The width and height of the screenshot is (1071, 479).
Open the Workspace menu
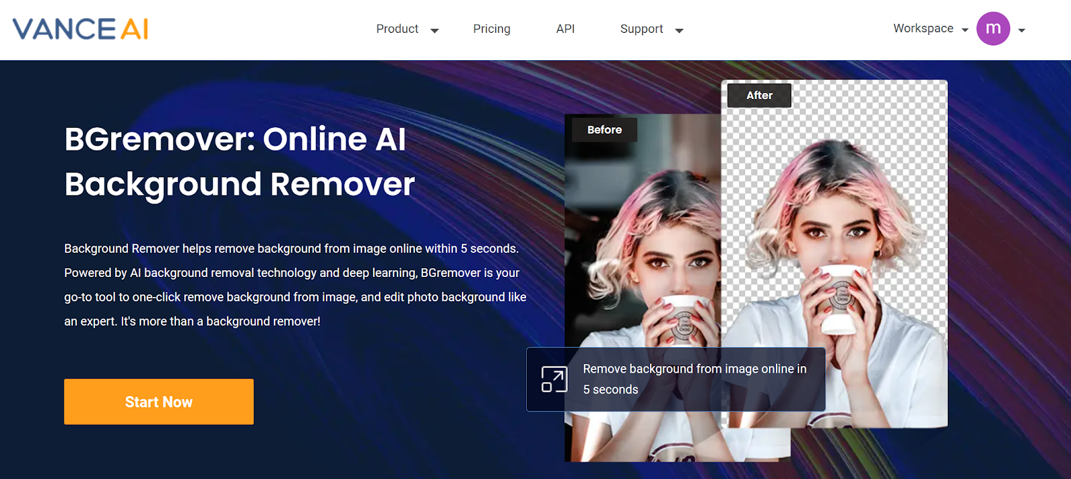click(x=923, y=28)
